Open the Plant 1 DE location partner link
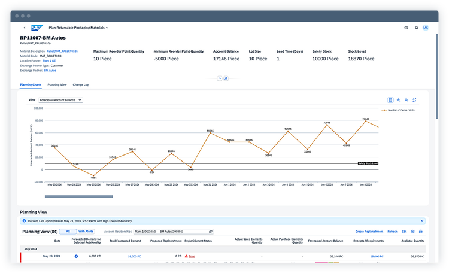 (49, 61)
